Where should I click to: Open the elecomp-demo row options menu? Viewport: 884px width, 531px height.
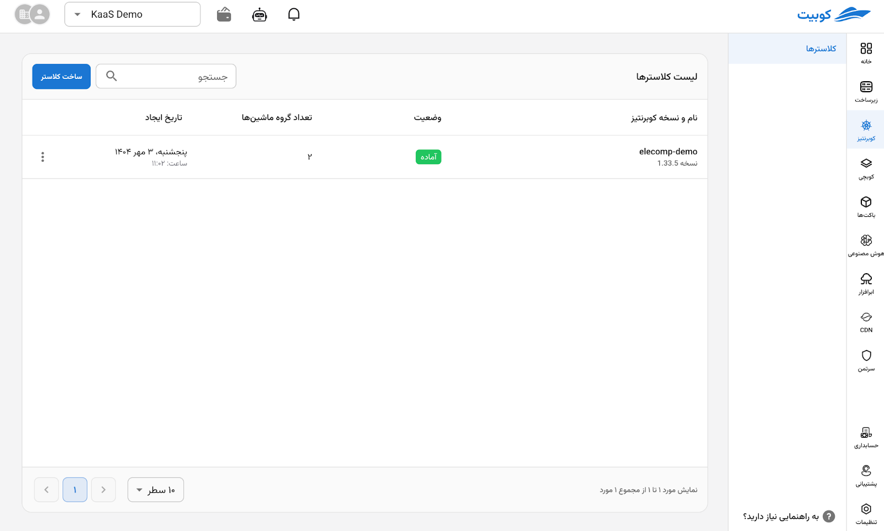43,157
